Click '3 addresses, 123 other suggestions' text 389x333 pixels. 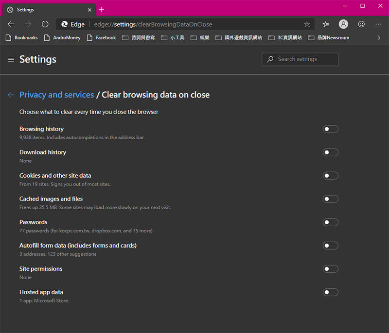coord(58,254)
